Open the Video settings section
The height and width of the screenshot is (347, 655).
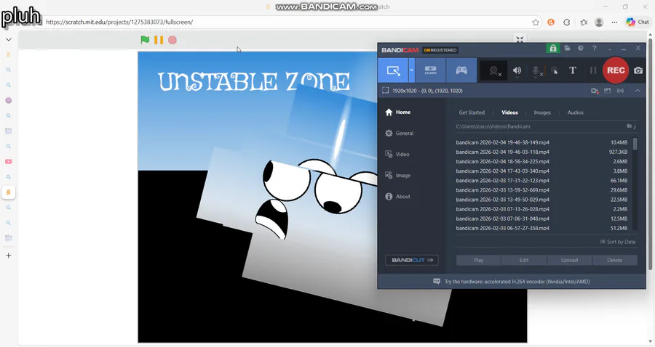(x=397, y=154)
